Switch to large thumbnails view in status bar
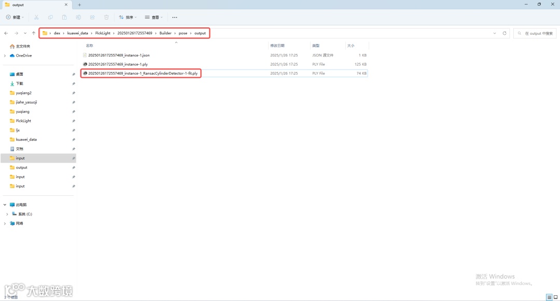Image resolution: width=560 pixels, height=301 pixels. tap(555, 297)
